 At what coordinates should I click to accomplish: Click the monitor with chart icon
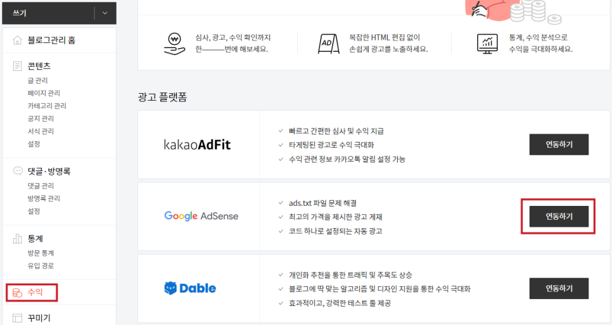(487, 43)
